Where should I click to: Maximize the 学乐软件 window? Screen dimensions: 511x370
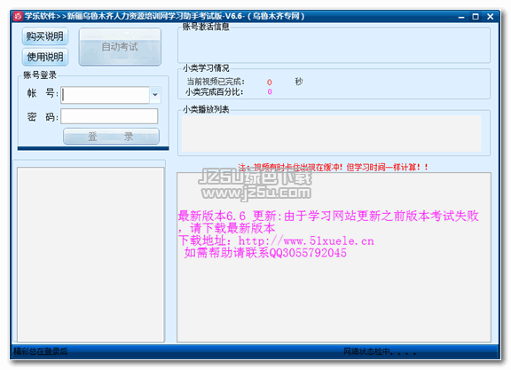click(x=476, y=17)
